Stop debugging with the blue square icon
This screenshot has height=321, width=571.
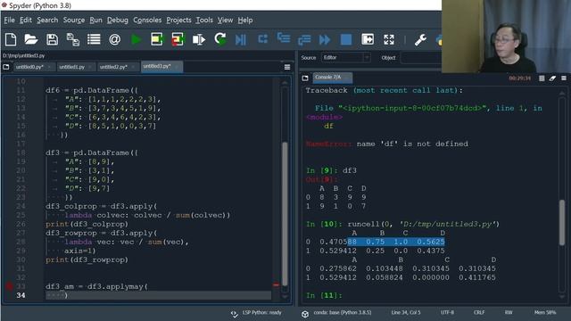pyautogui.click(x=346, y=39)
